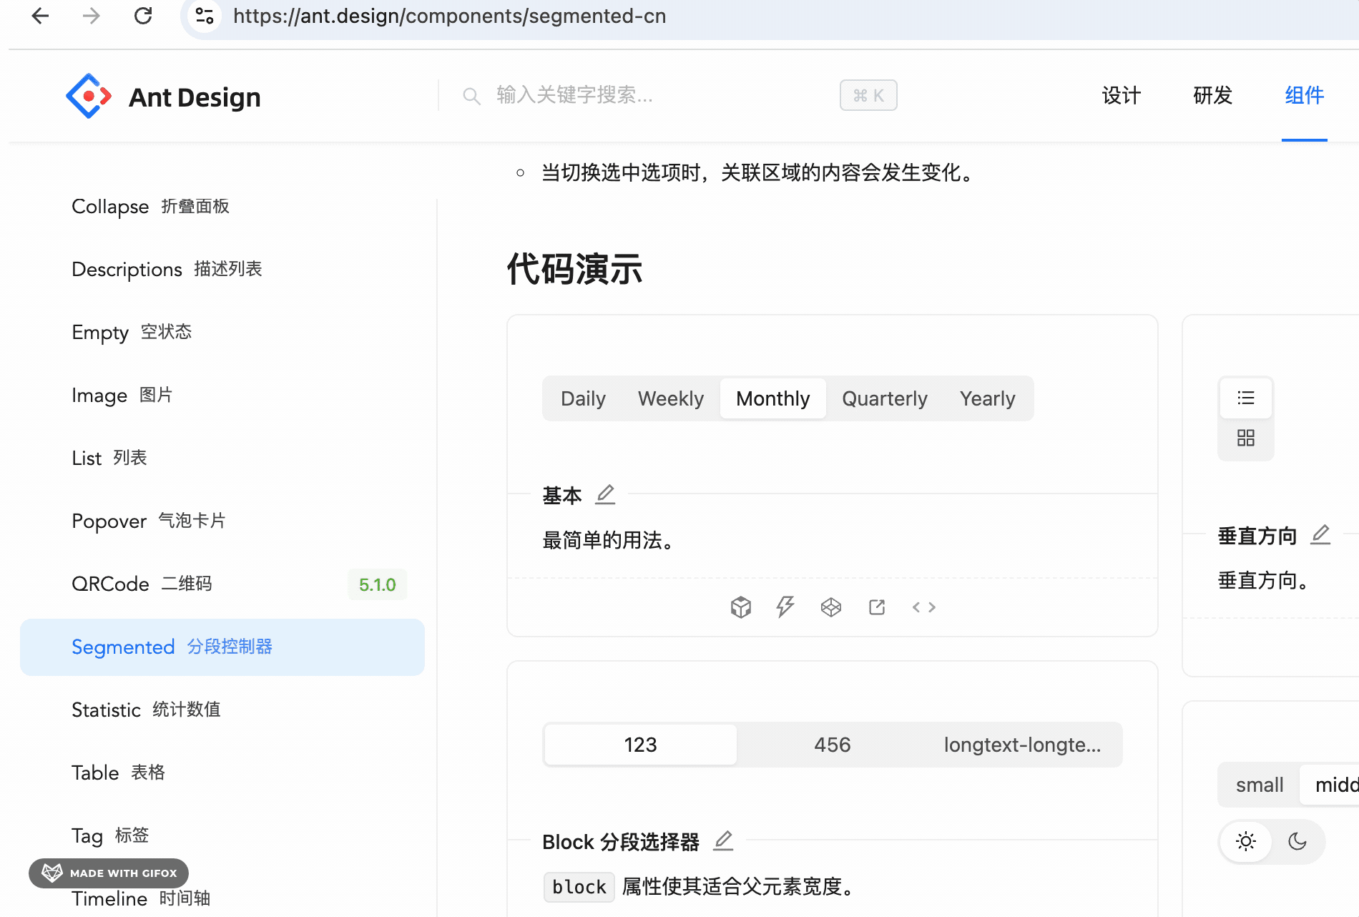Open Empty 空状态 in sidebar
The image size is (1359, 917).
222,333
